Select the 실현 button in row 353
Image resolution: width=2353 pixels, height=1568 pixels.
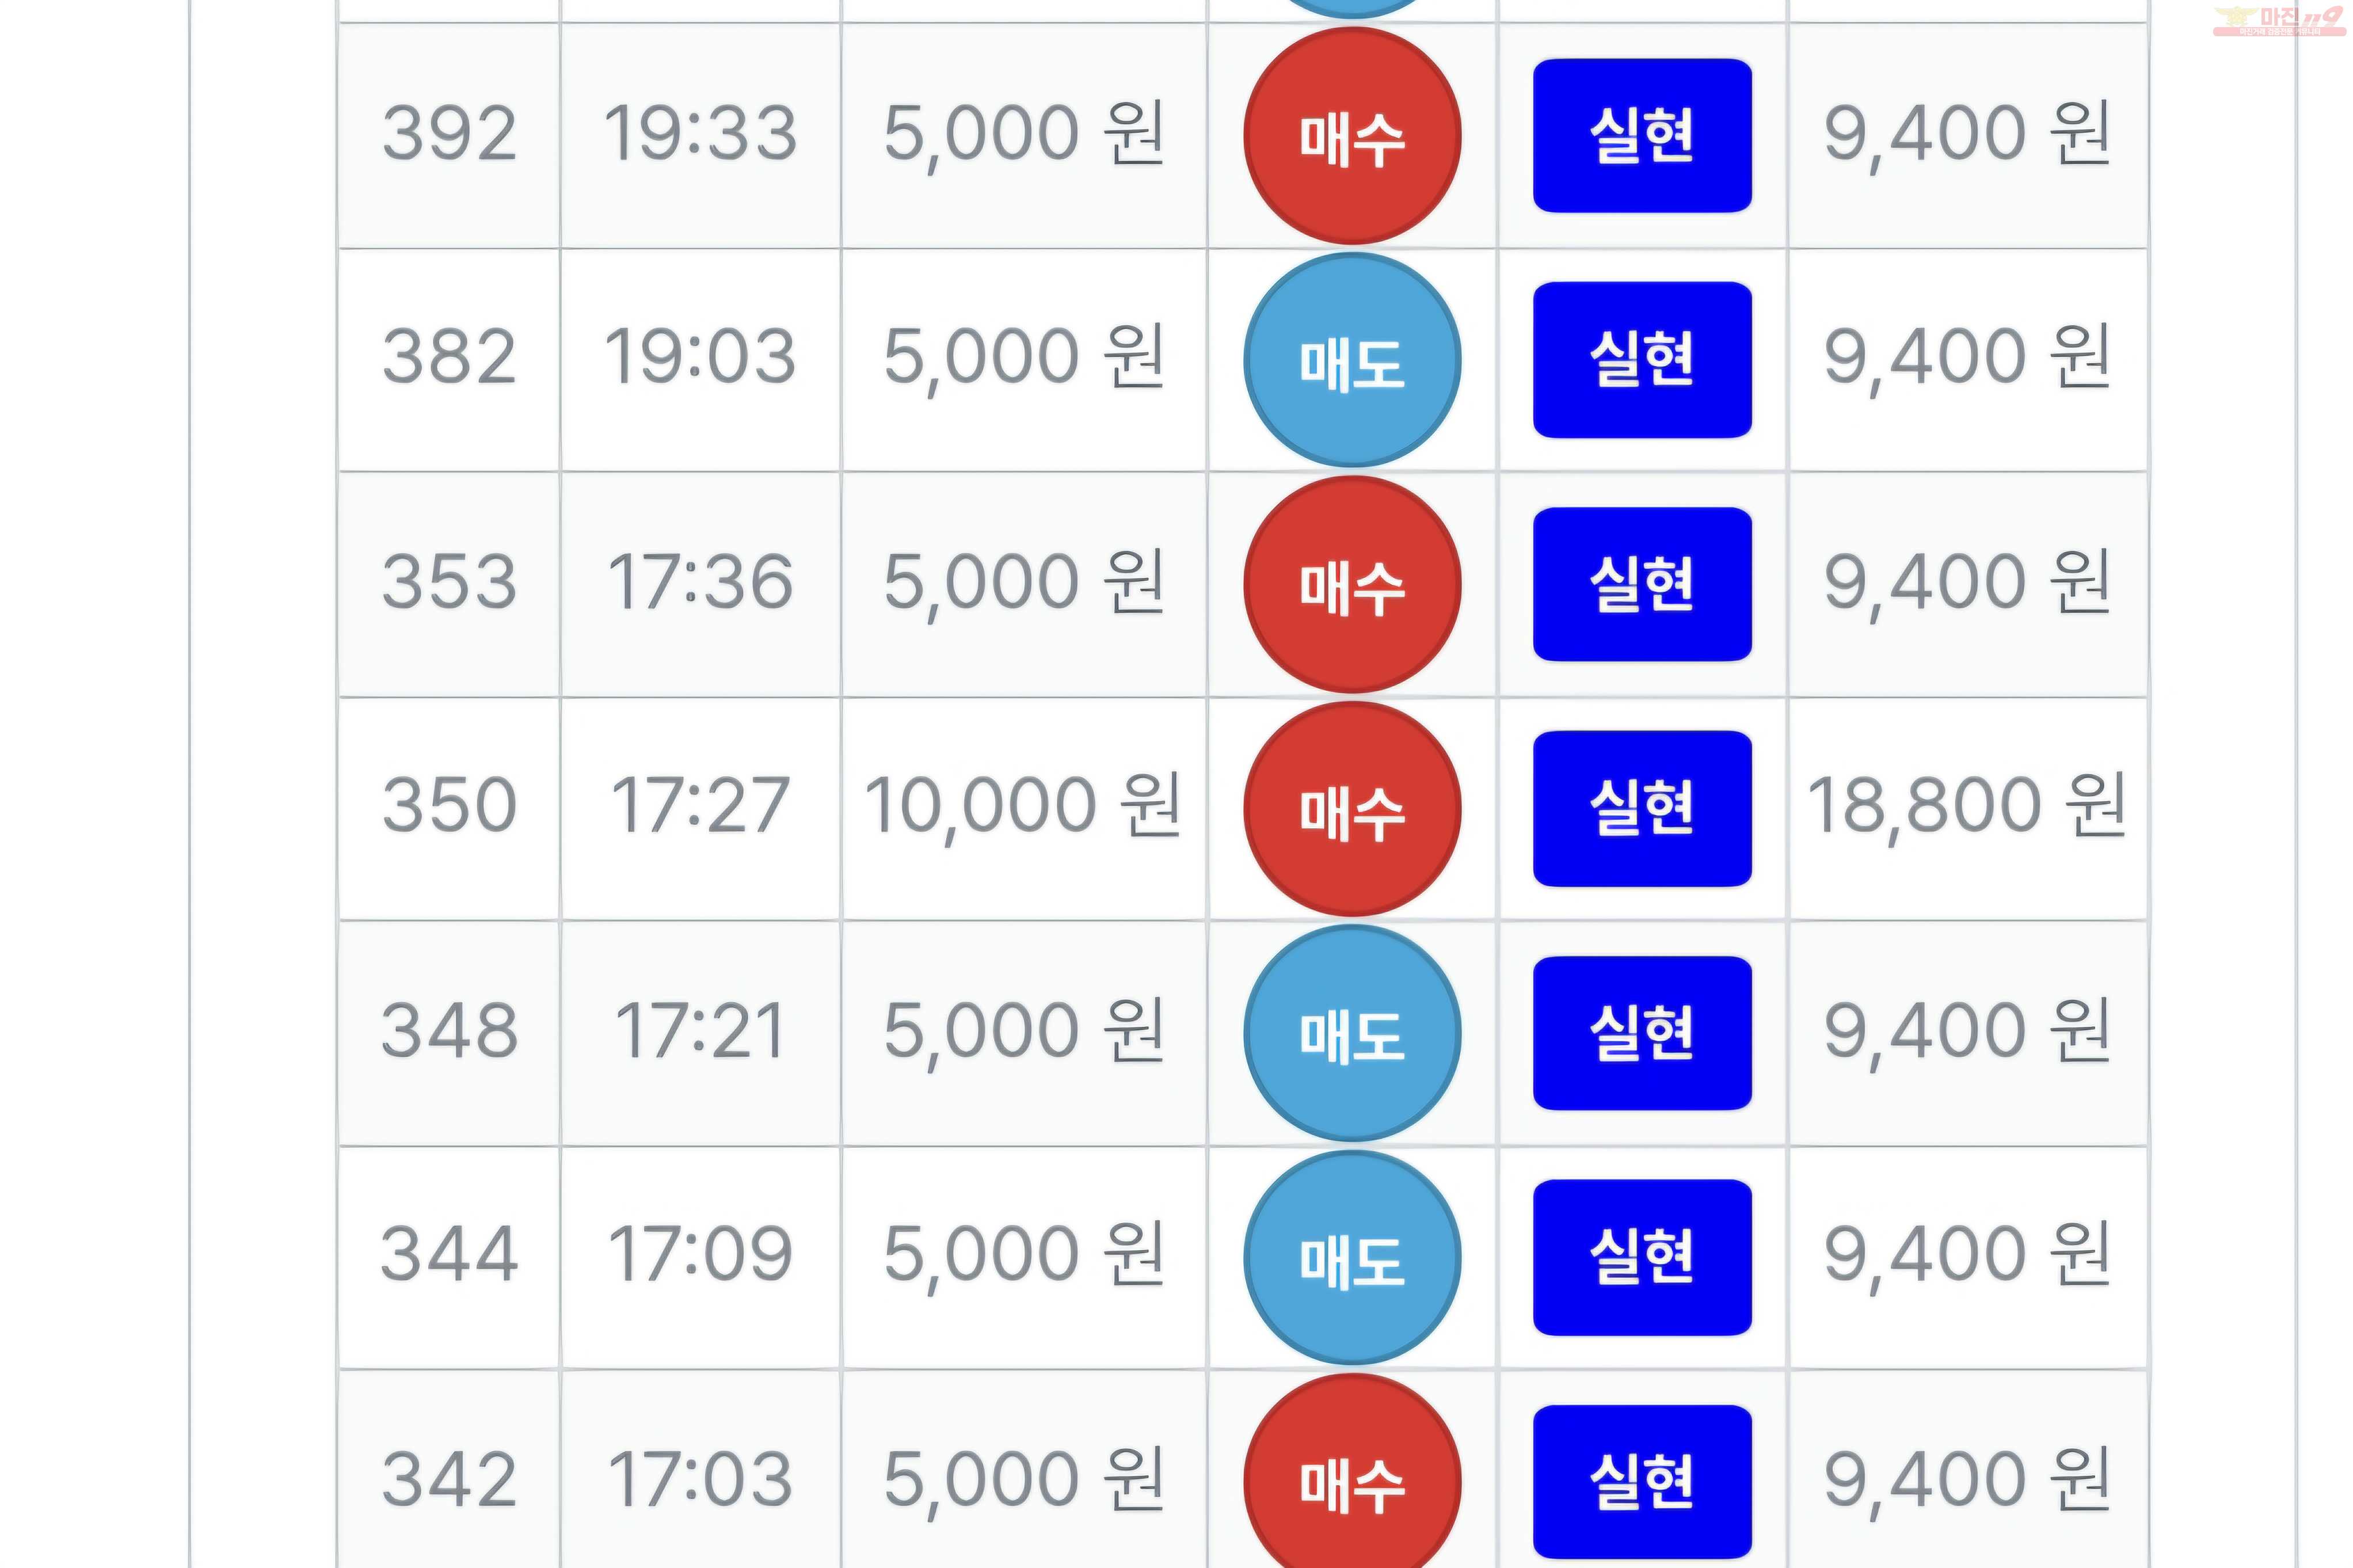point(1642,584)
